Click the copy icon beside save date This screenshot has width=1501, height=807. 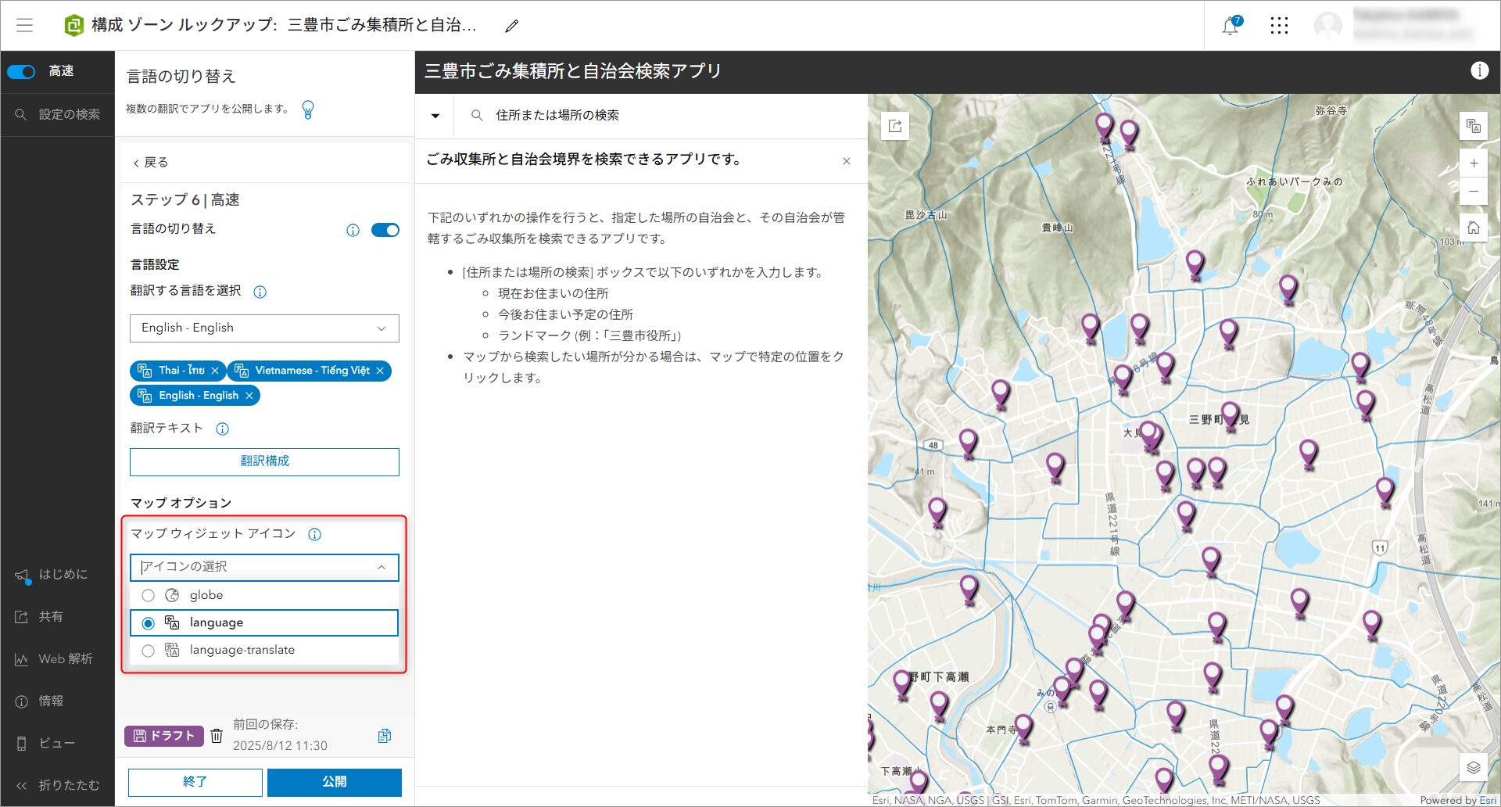384,736
